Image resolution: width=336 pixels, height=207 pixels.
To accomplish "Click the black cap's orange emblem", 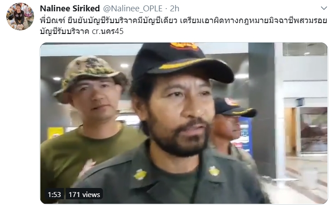I will click(184, 46).
